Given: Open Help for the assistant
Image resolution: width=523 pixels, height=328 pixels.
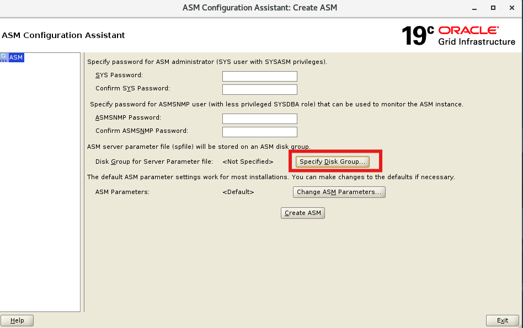Looking at the screenshot, I should (17, 320).
